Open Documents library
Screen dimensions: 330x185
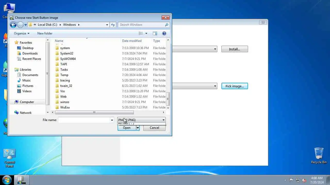tap(30, 75)
